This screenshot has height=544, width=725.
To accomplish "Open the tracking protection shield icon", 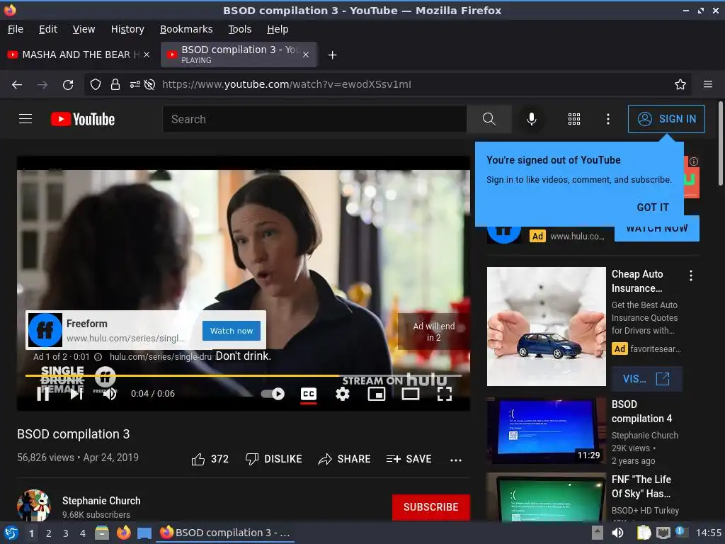I will [96, 84].
